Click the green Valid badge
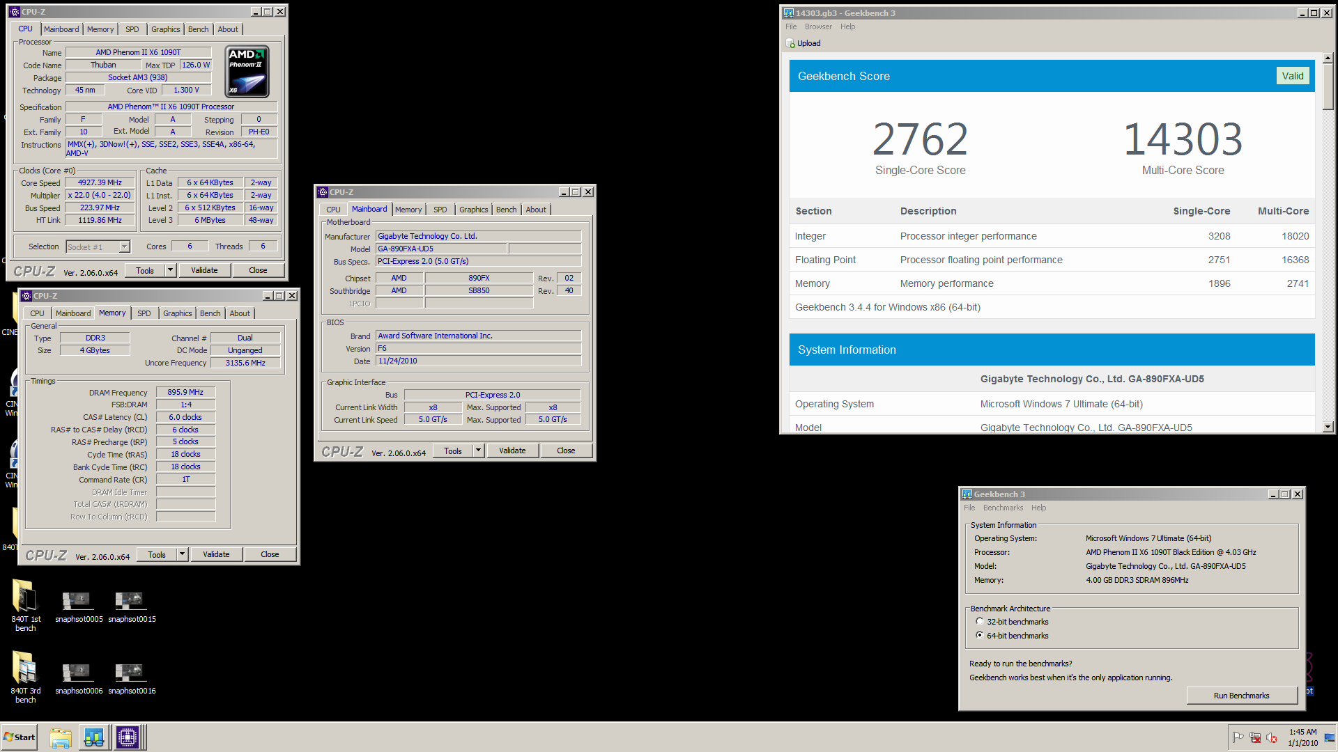 1293,76
